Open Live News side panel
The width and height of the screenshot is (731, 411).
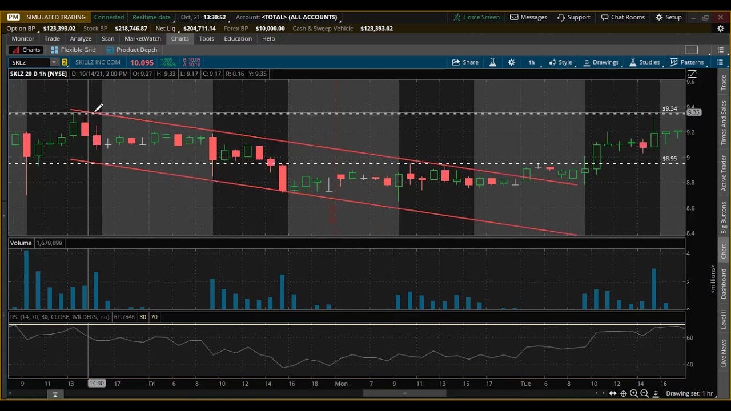724,353
